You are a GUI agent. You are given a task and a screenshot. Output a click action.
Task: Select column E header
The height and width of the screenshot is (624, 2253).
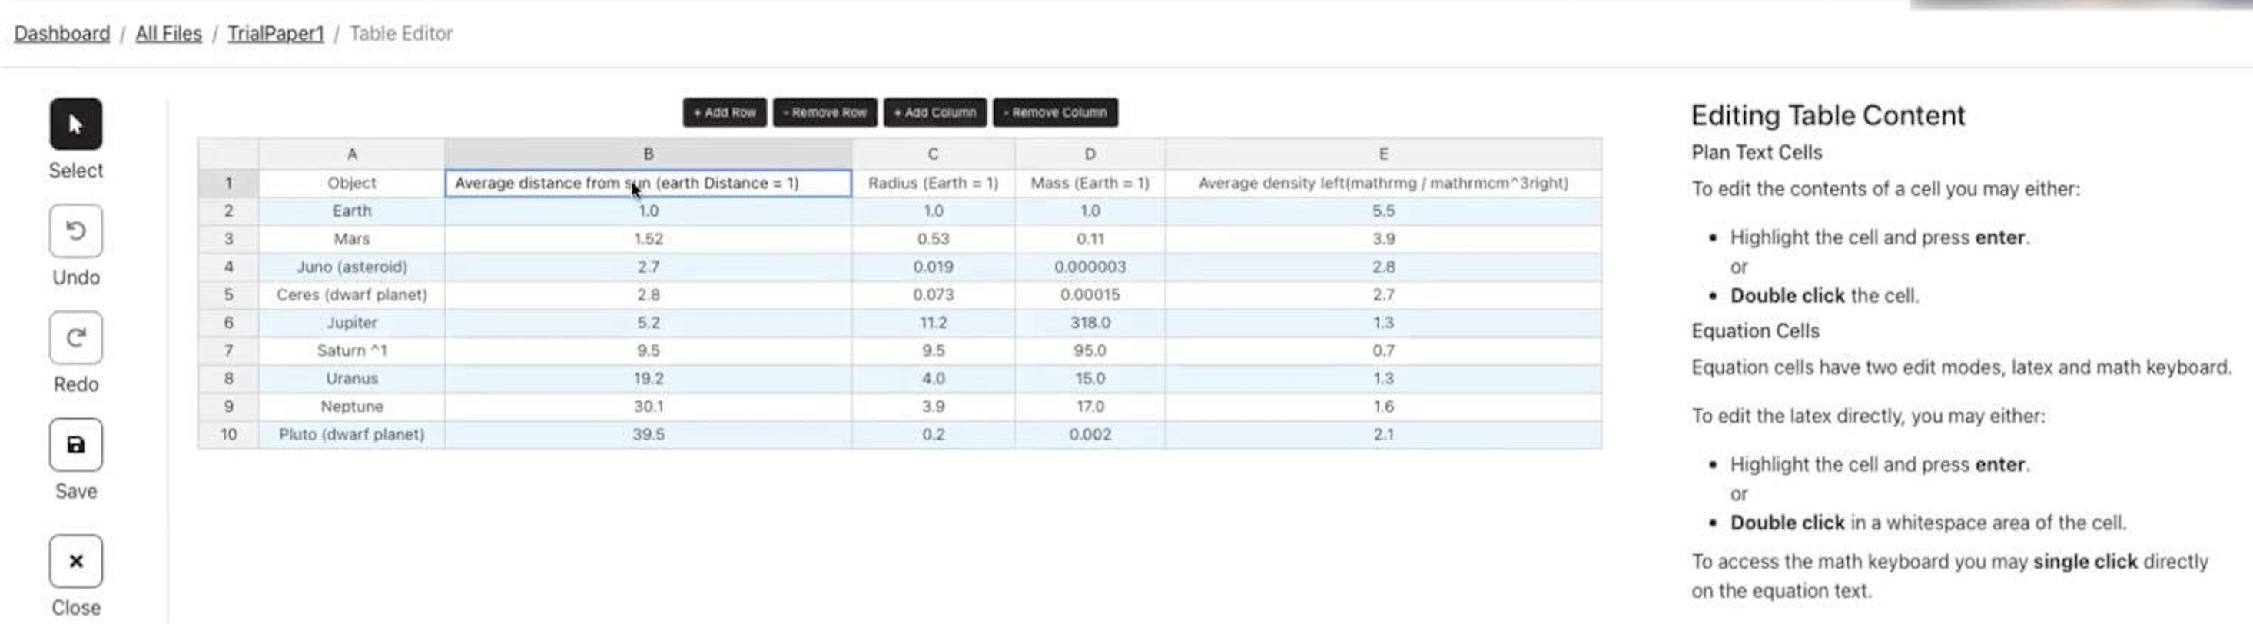(x=1384, y=154)
